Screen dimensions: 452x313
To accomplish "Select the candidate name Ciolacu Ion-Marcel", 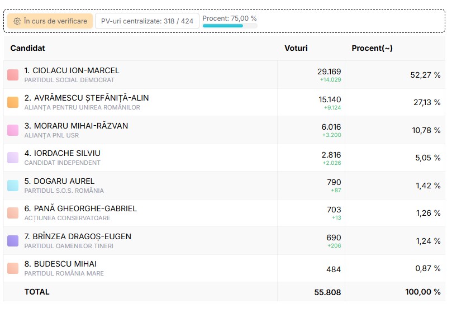I will click(72, 70).
